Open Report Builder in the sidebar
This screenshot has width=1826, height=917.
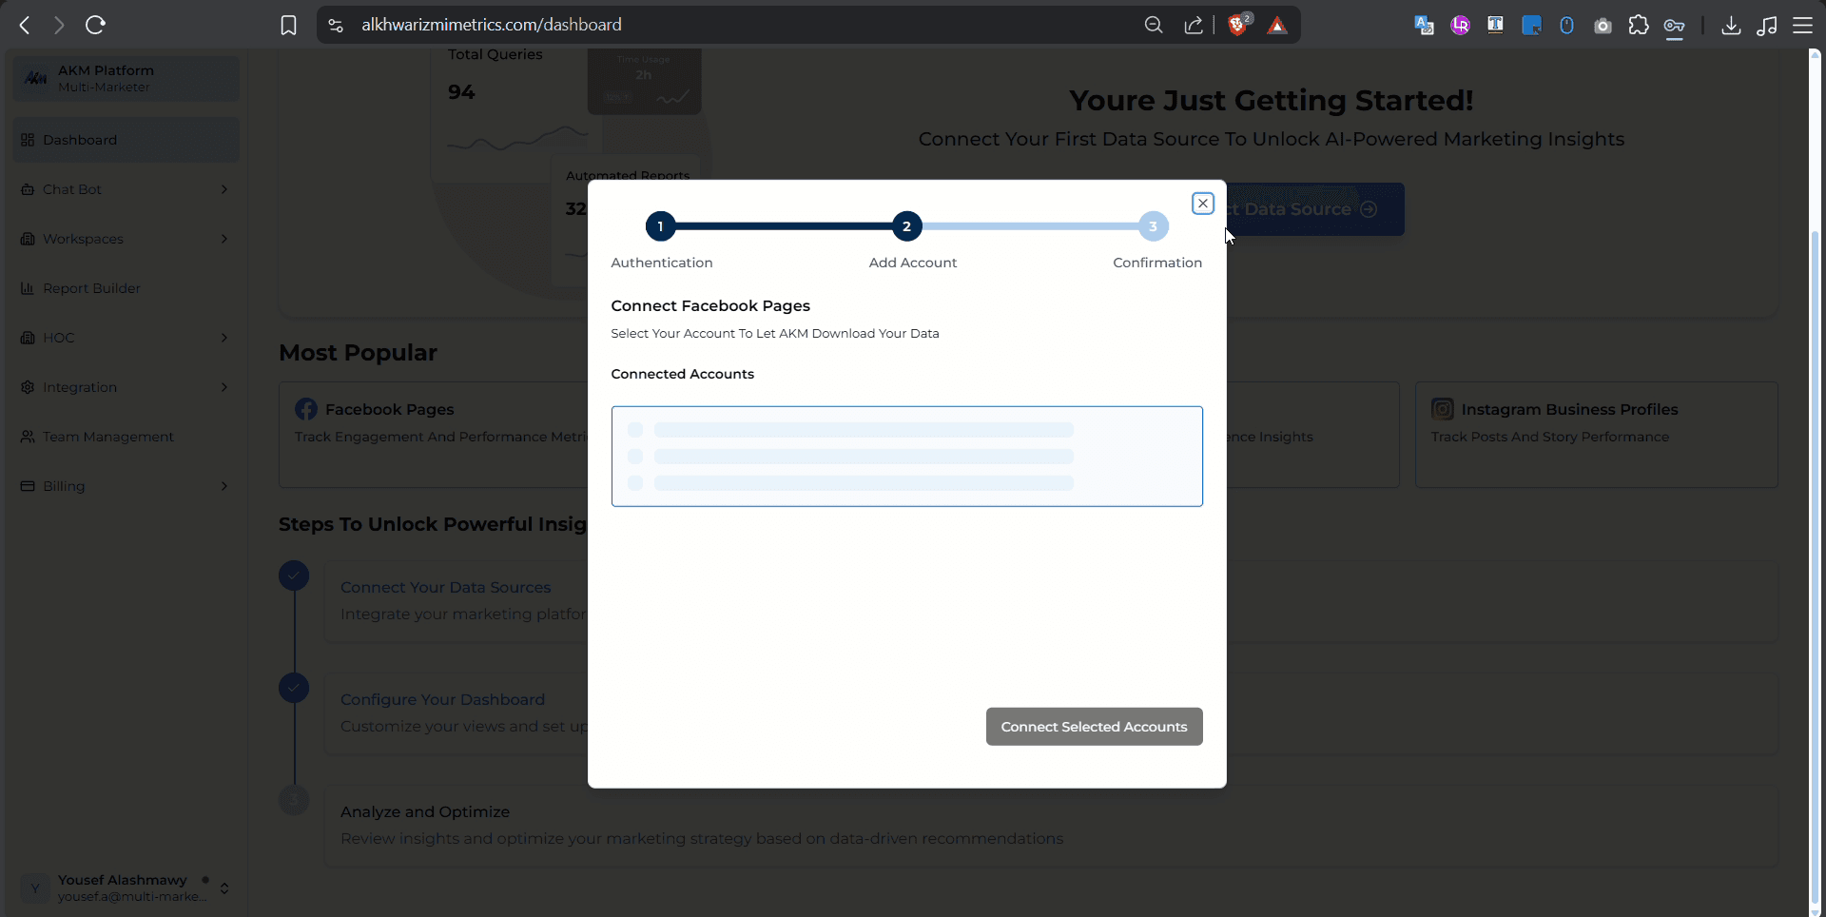pyautogui.click(x=126, y=288)
